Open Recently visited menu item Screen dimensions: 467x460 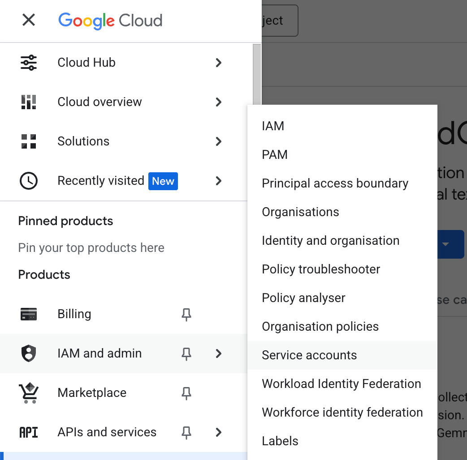pos(124,181)
